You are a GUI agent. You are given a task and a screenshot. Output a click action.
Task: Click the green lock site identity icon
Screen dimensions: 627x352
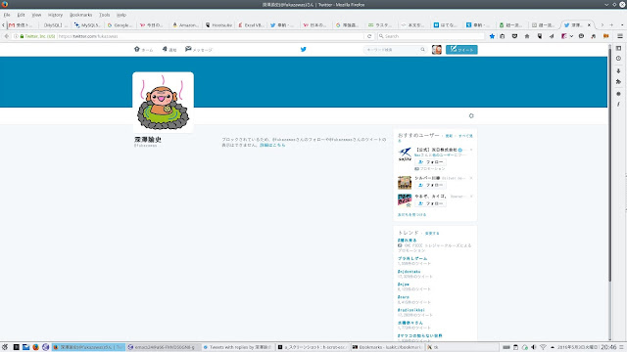click(22, 36)
